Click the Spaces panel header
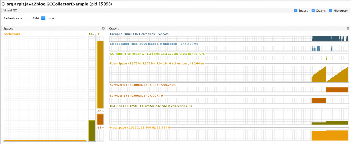Screen dimensions: 351x144 point(53,29)
